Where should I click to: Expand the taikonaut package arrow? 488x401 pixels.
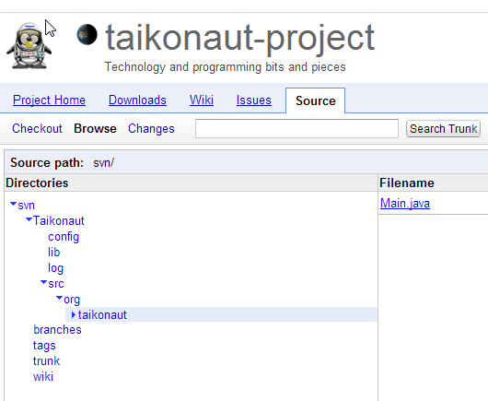pyautogui.click(x=74, y=314)
